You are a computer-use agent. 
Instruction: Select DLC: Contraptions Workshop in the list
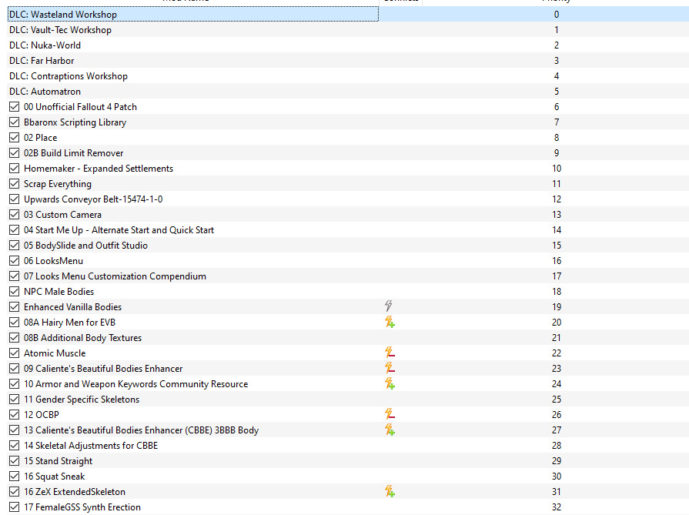348,76
